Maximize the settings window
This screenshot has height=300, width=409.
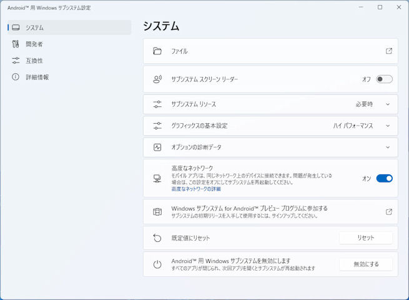point(380,7)
